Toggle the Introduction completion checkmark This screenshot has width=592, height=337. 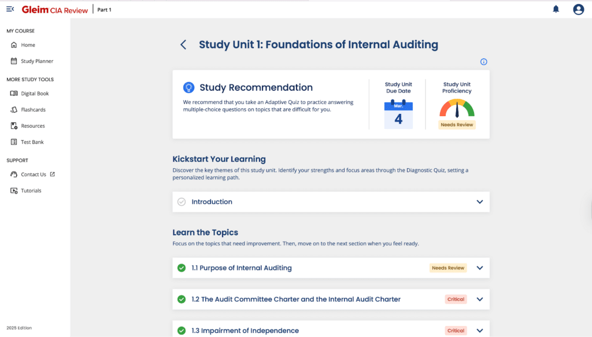[182, 202]
